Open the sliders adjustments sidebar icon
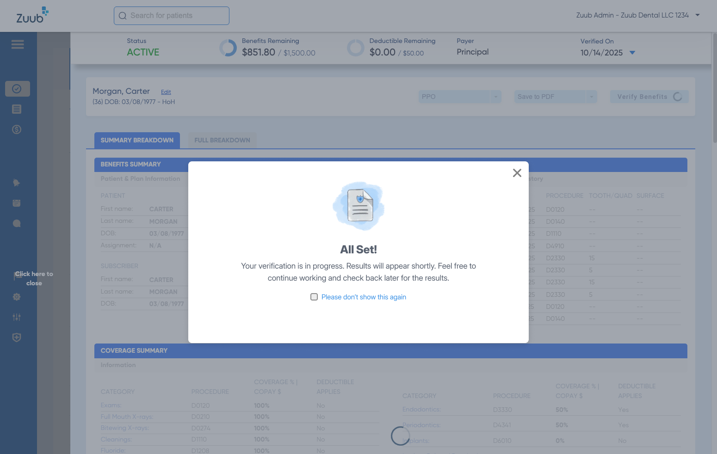Image resolution: width=717 pixels, height=454 pixels. coord(17,317)
